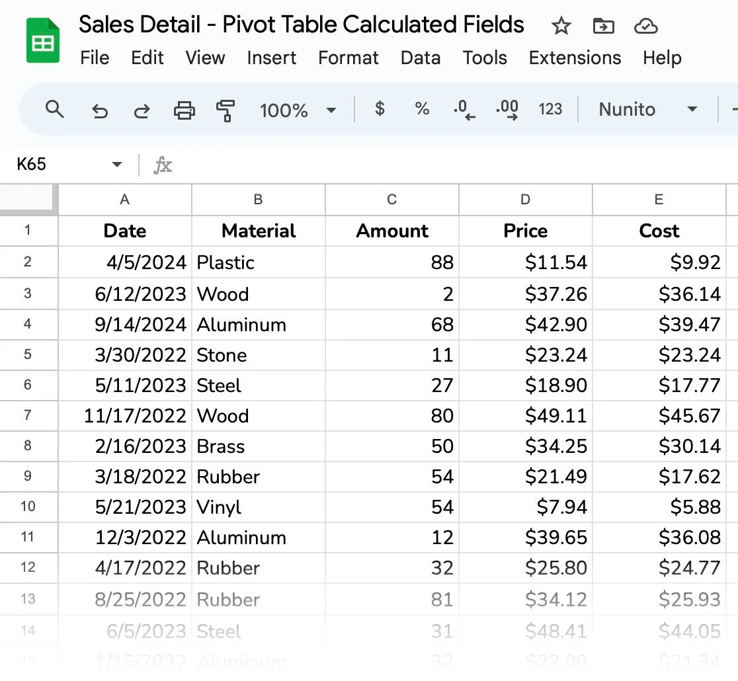Decrease decimal places
This screenshot has height=681, width=738.
(464, 110)
